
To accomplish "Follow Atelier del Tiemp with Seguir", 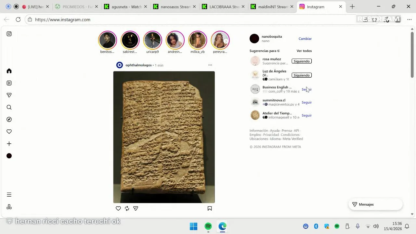I will pyautogui.click(x=306, y=115).
